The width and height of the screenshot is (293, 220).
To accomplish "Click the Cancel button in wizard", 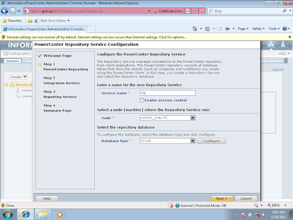I will [x=246, y=198].
